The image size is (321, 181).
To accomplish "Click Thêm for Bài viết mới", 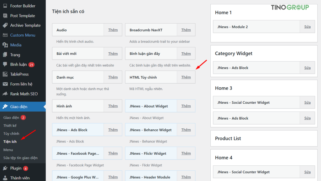I will tap(113, 54).
